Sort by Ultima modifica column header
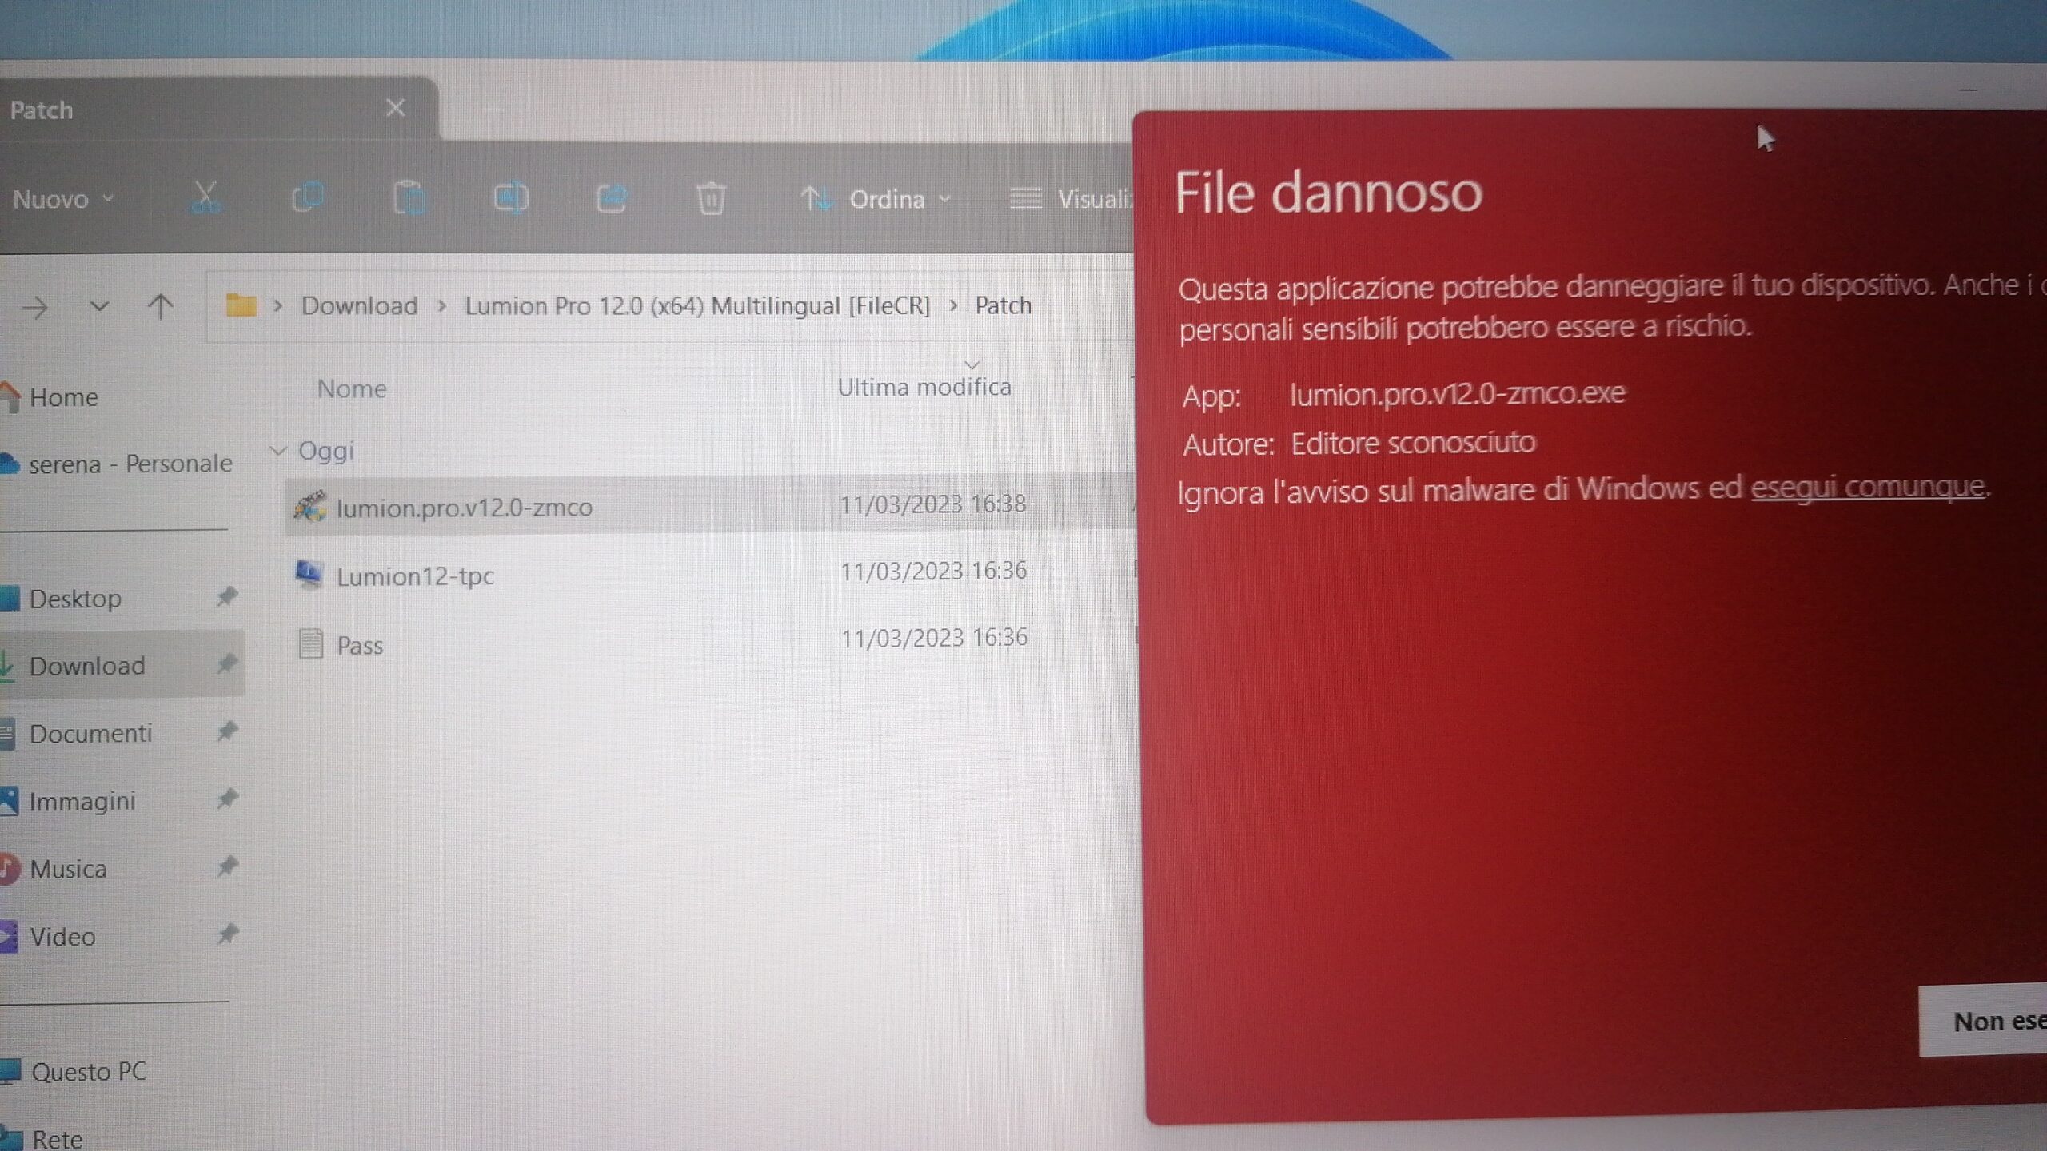Screen dimensions: 2047x1151 pyautogui.click(x=924, y=388)
